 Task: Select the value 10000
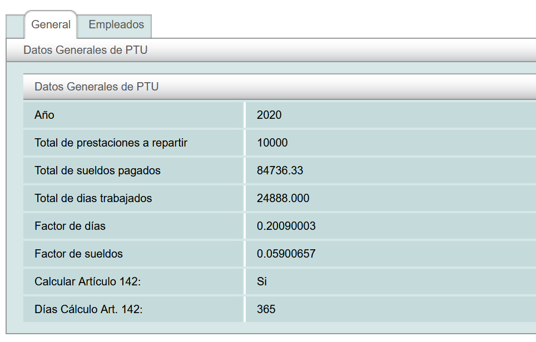tap(272, 143)
